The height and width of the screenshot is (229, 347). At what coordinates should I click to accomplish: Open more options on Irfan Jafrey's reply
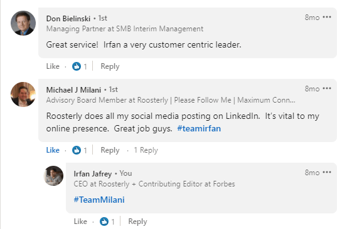(327, 172)
